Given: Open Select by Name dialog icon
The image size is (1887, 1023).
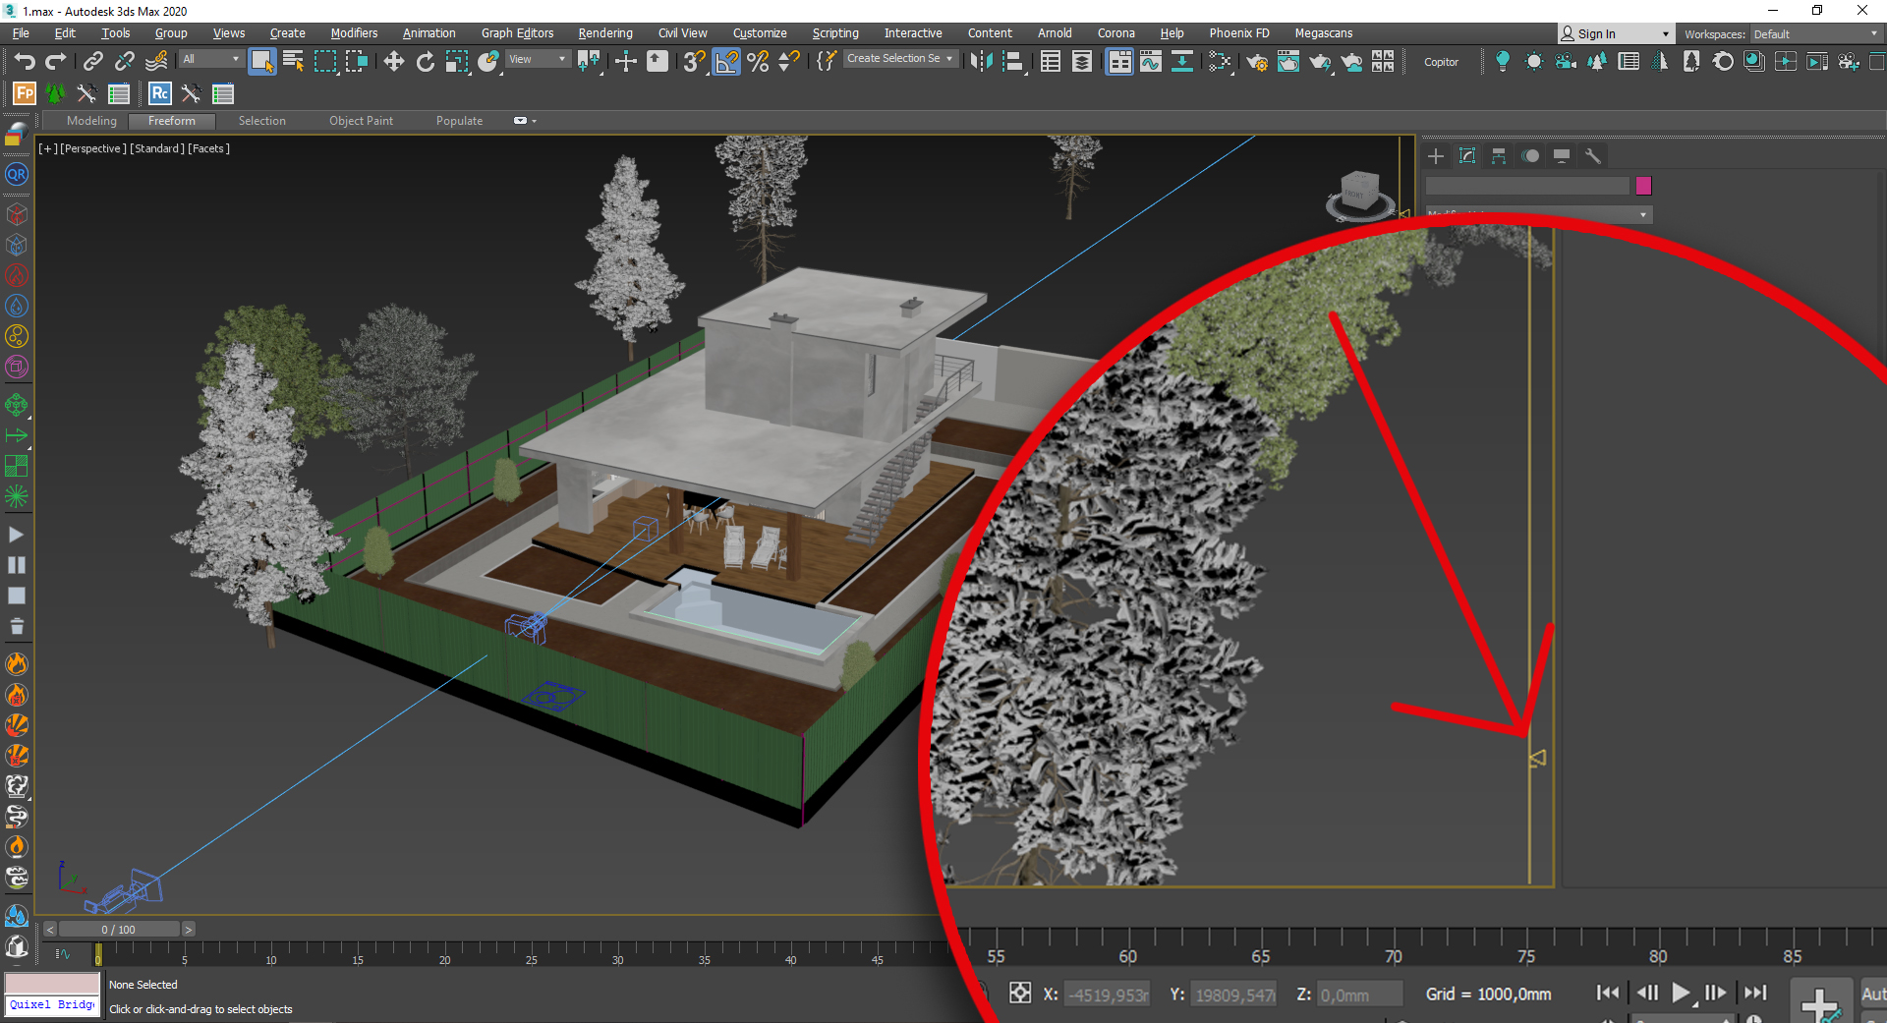Looking at the screenshot, I should coord(293,62).
